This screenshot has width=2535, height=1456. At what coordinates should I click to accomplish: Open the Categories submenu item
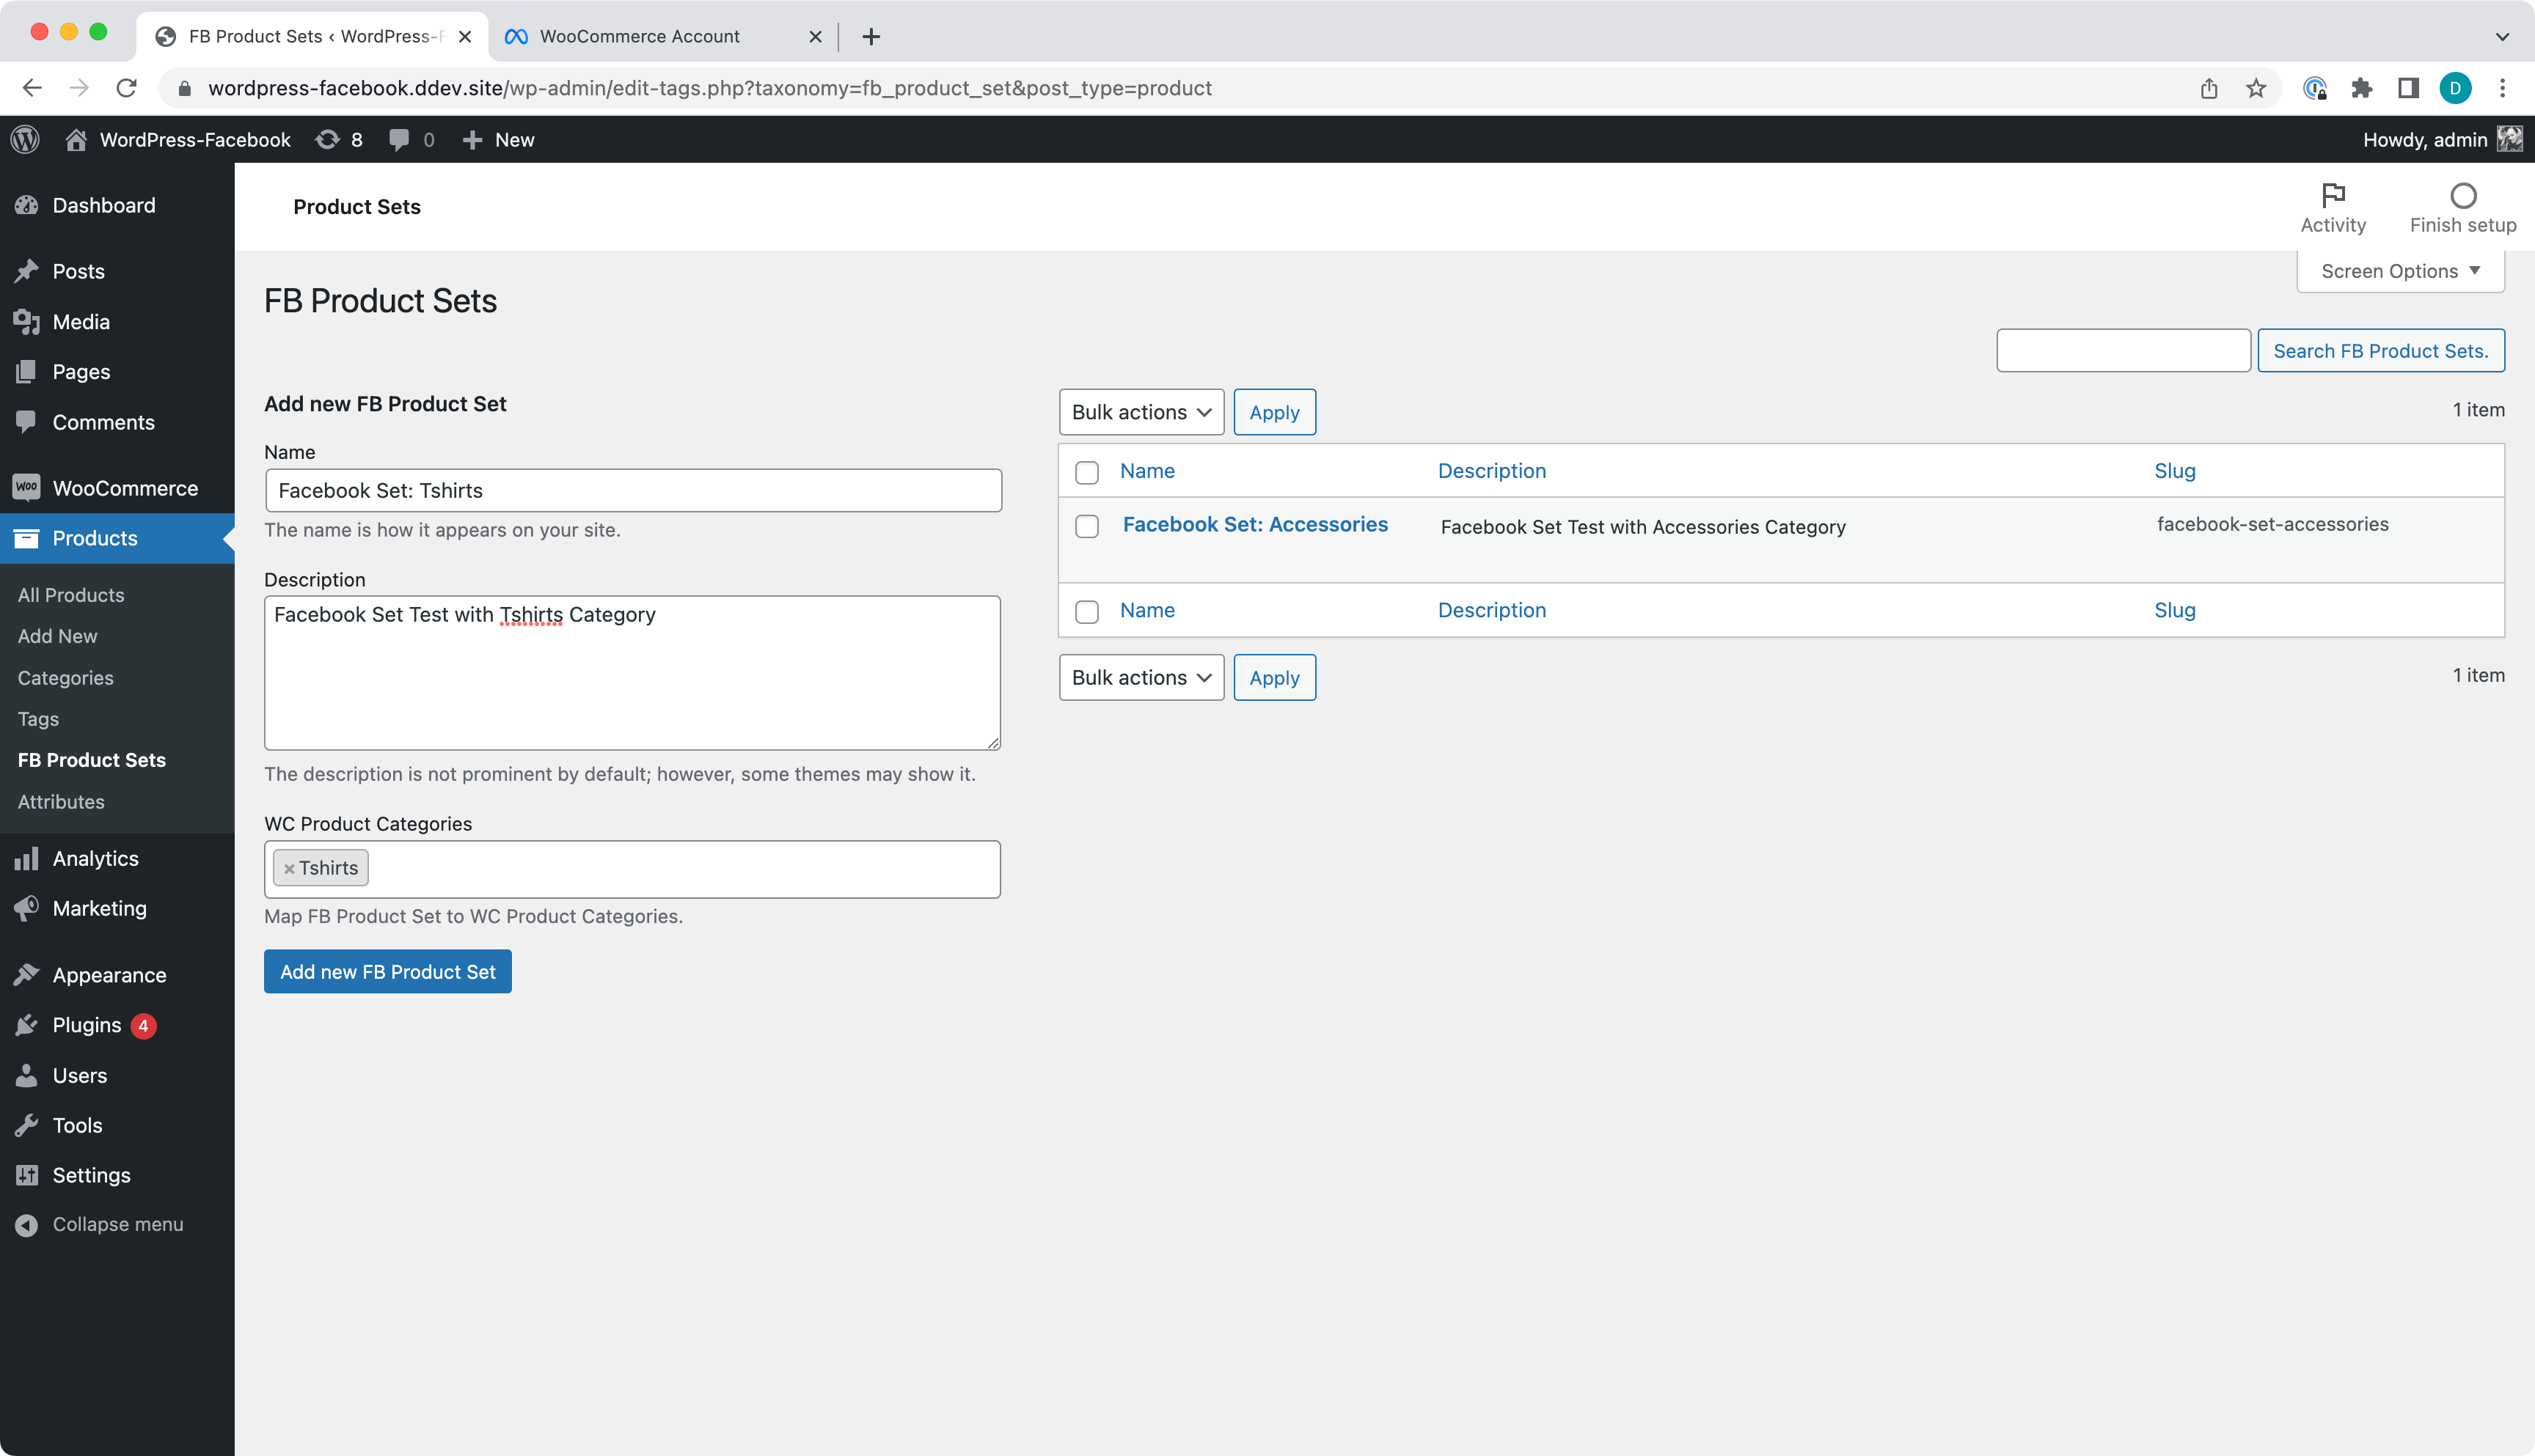coord(65,678)
